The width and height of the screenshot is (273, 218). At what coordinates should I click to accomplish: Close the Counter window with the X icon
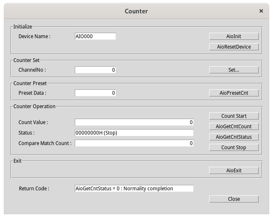click(261, 11)
